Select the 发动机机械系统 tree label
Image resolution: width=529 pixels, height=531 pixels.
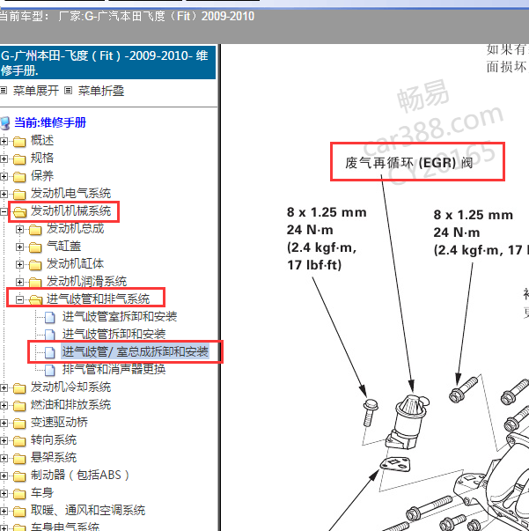pos(70,211)
